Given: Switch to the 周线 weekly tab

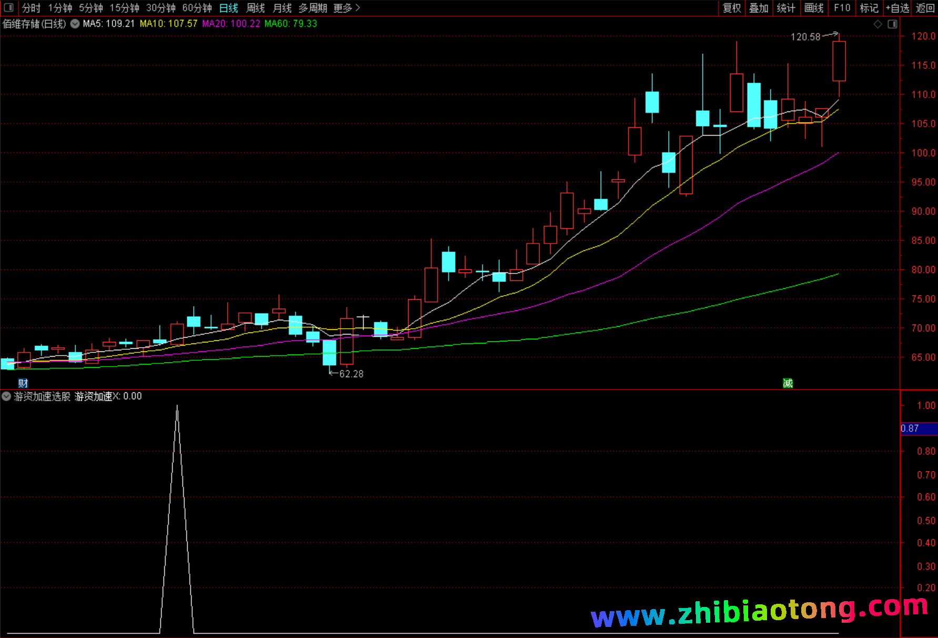Looking at the screenshot, I should tap(256, 8).
